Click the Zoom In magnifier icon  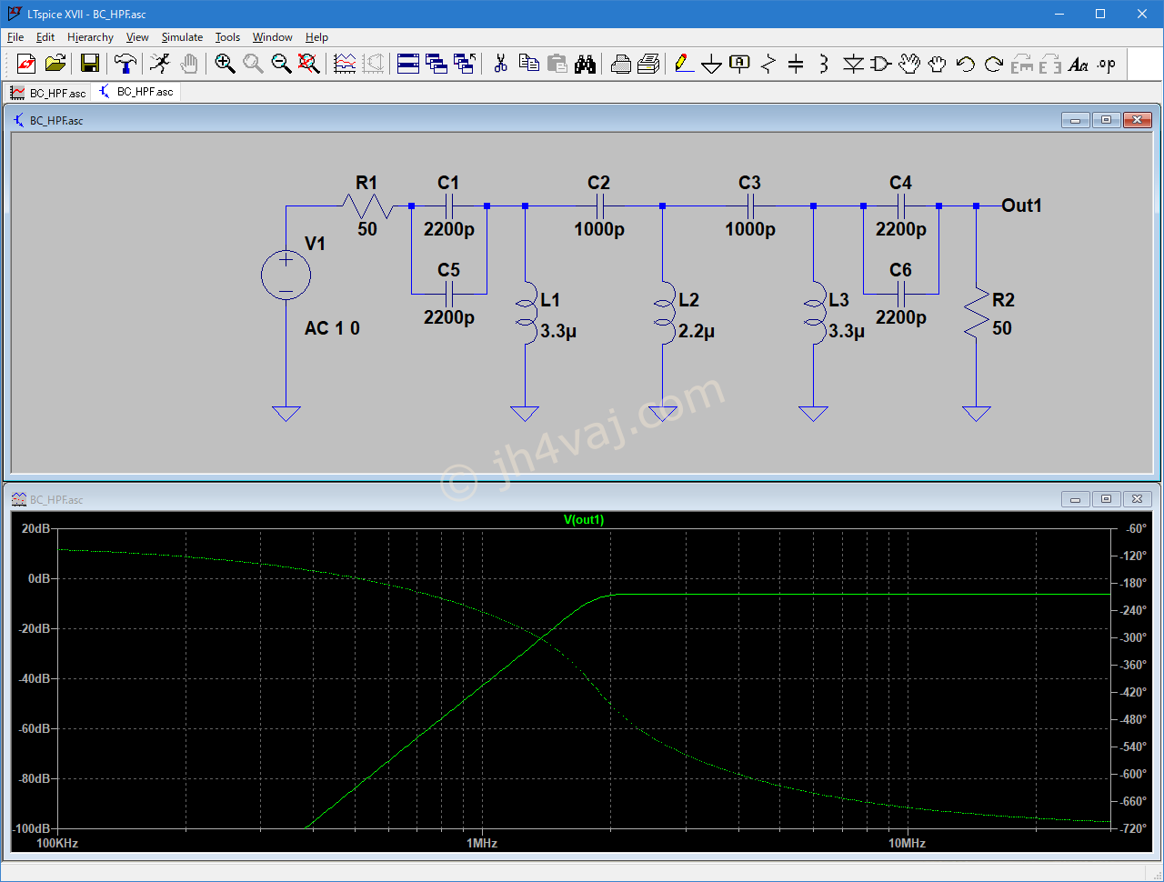coord(225,64)
